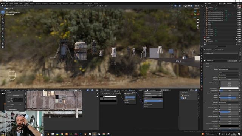Click the outliner filter funnel icon
Viewport: 242px width, 136px height.
tap(234, 6)
